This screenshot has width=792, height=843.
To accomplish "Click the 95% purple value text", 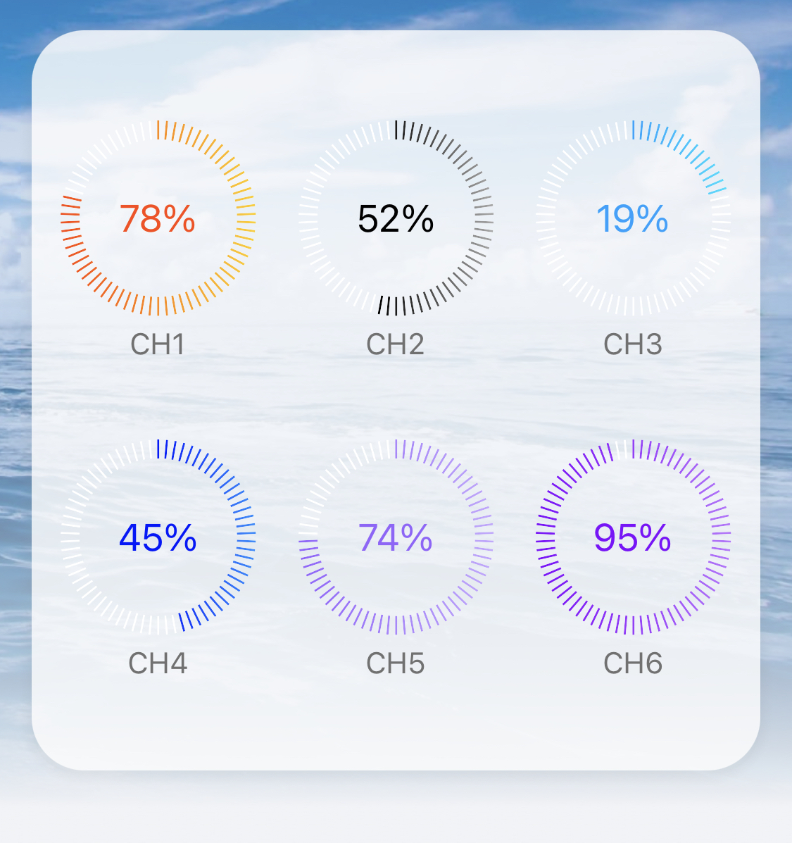I will (x=632, y=537).
